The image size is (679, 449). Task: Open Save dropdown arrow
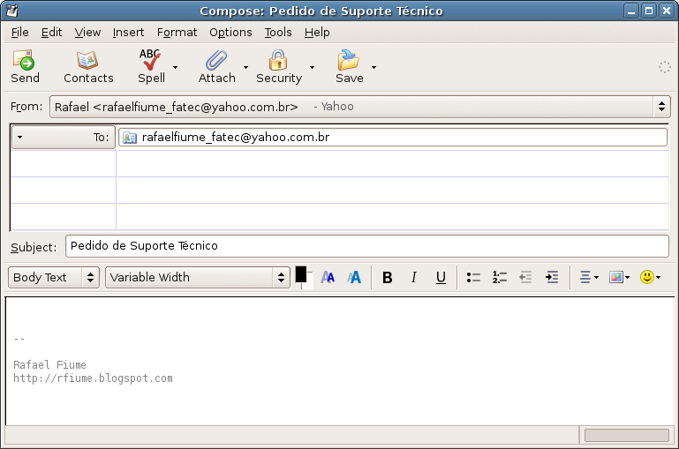373,67
